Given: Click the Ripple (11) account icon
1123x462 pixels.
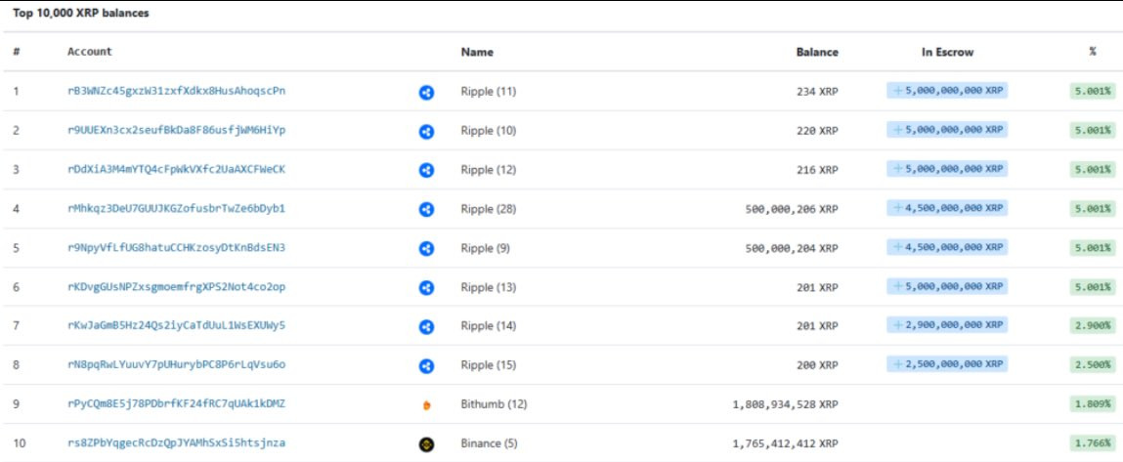Looking at the screenshot, I should tap(426, 93).
